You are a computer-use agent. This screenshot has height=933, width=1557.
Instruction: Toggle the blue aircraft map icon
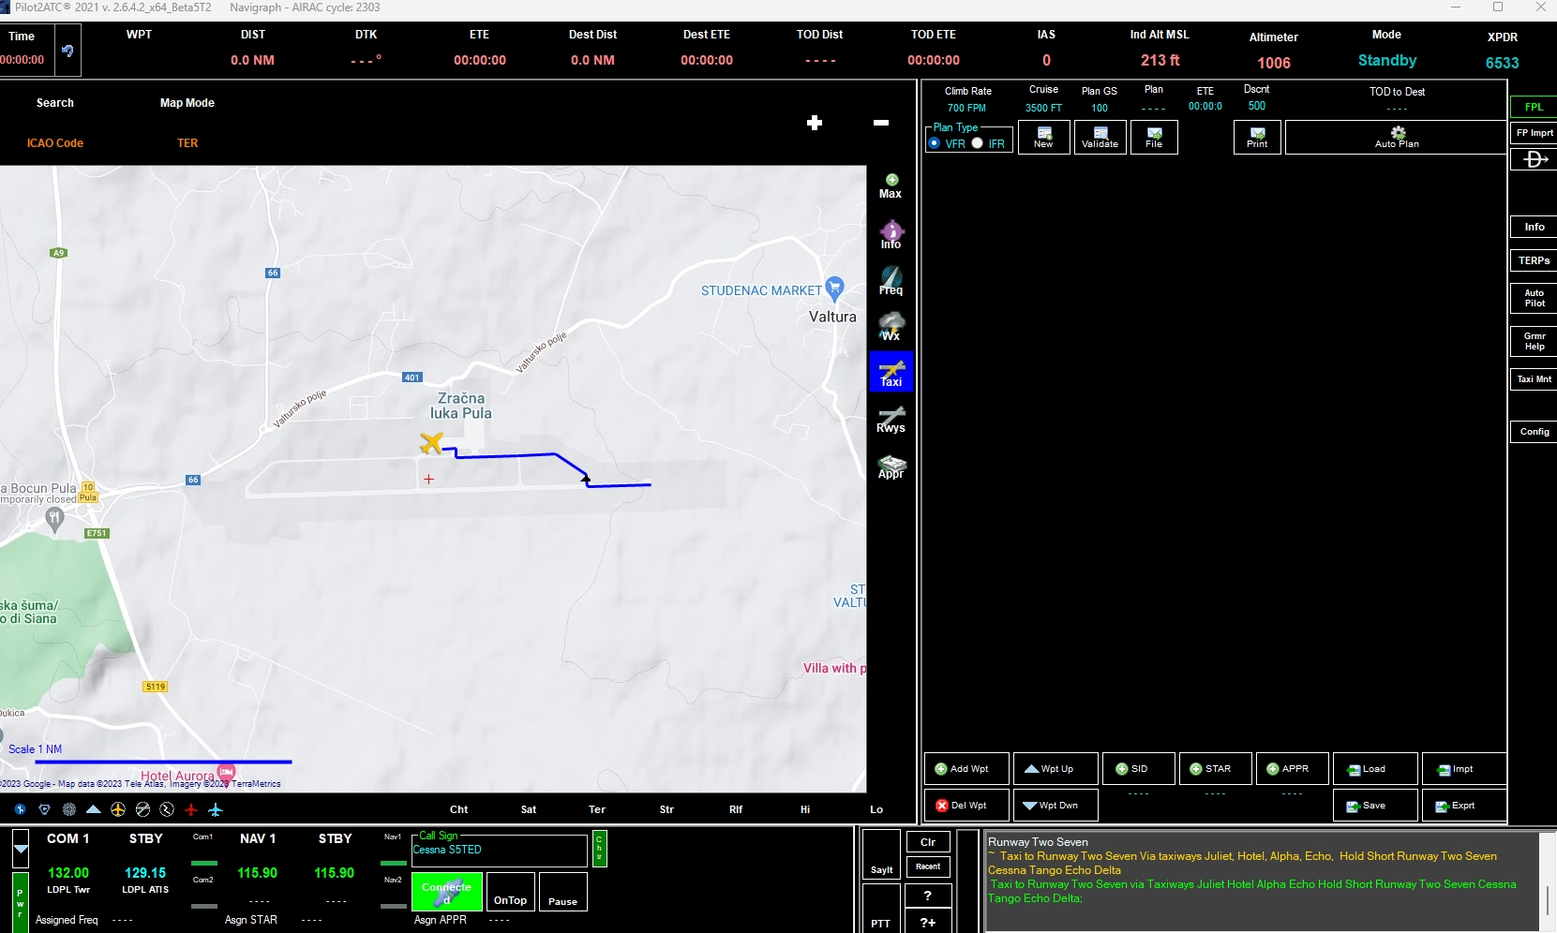click(x=216, y=809)
